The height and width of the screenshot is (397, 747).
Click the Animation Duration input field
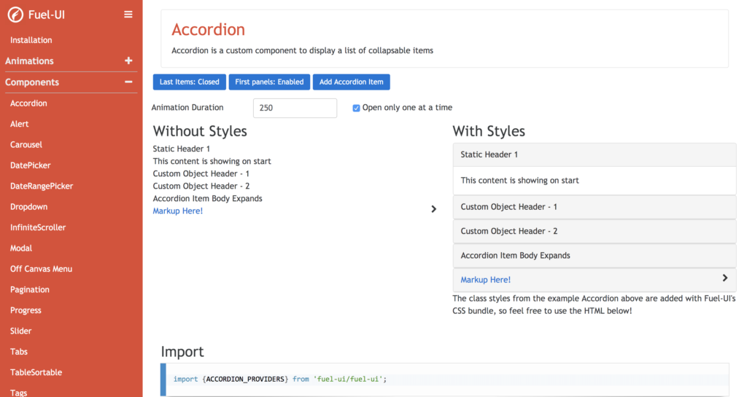(295, 108)
